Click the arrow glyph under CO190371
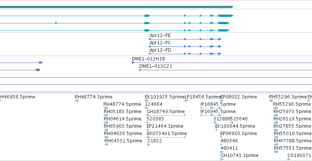Viewport: 312px width, 161px height. 289,159
